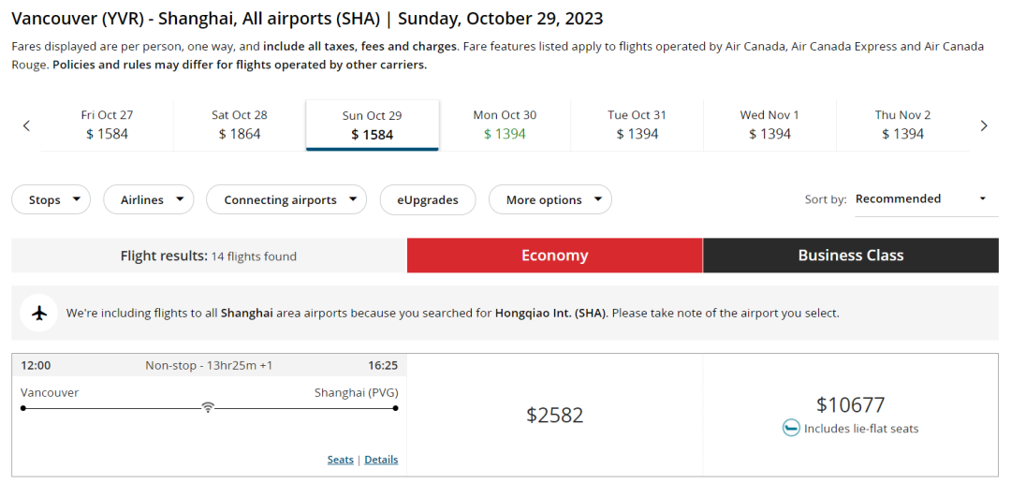The width and height of the screenshot is (1011, 483).
Task: Open the flight Details link
Action: 381,460
